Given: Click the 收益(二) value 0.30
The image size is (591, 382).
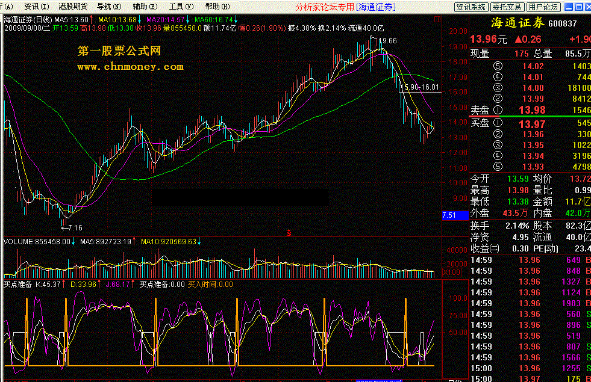Looking at the screenshot, I should tap(521, 249).
